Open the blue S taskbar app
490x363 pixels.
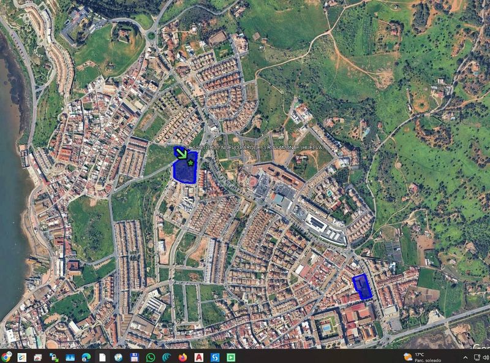pyautogui.click(x=215, y=357)
